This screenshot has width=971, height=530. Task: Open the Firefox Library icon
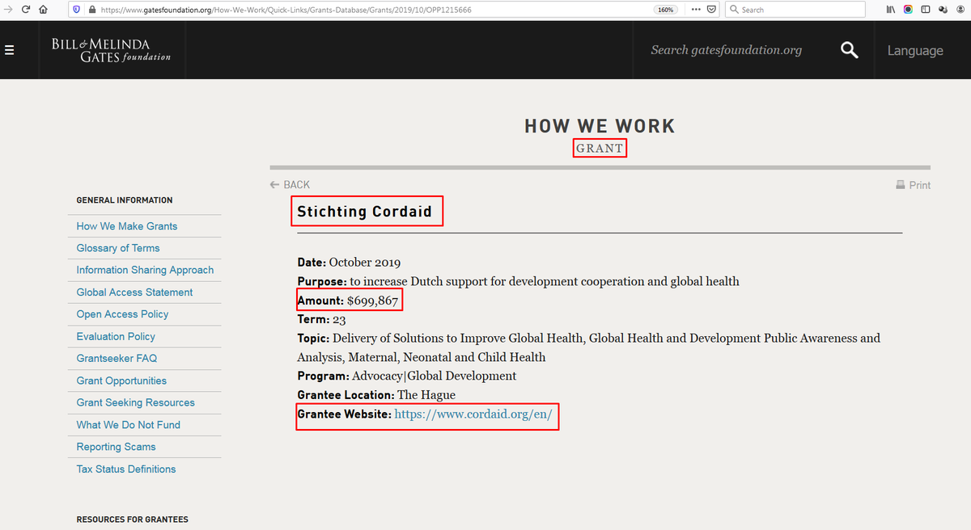891,10
